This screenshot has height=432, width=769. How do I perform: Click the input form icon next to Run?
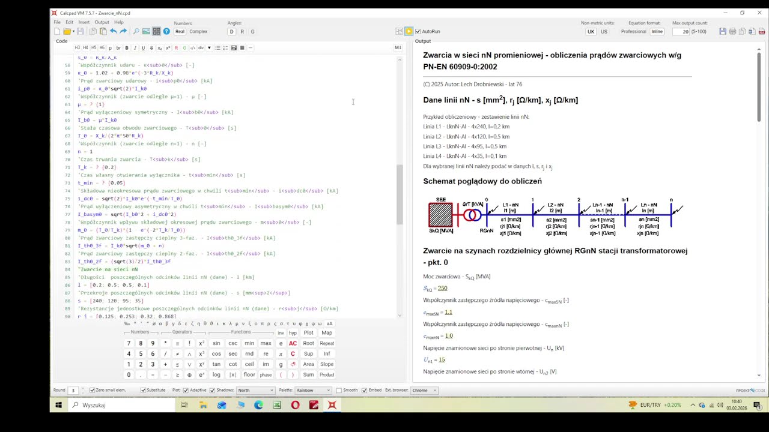tap(399, 31)
